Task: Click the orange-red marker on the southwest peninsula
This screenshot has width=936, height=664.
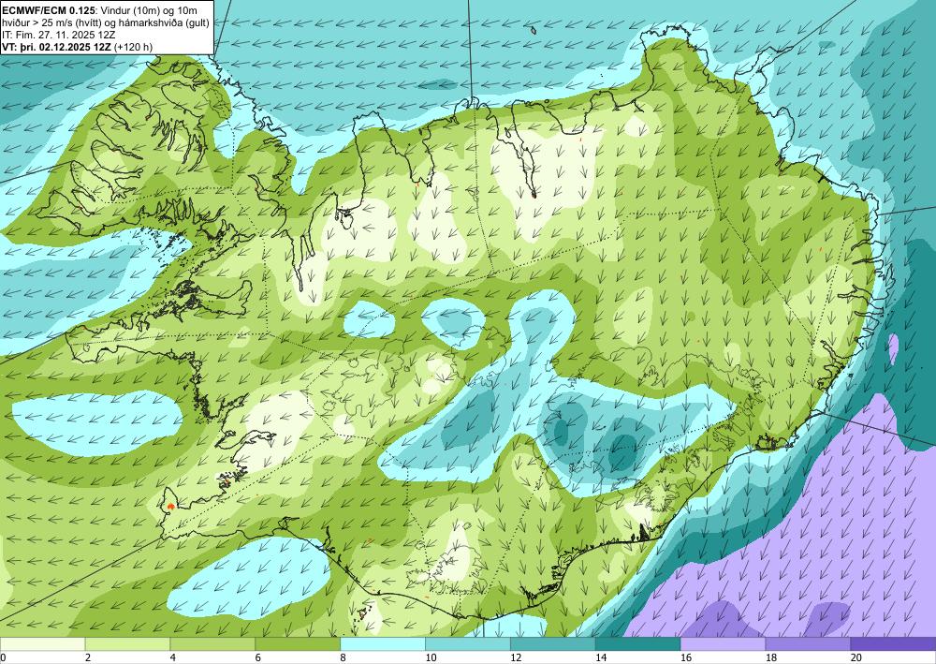Action: [171, 506]
